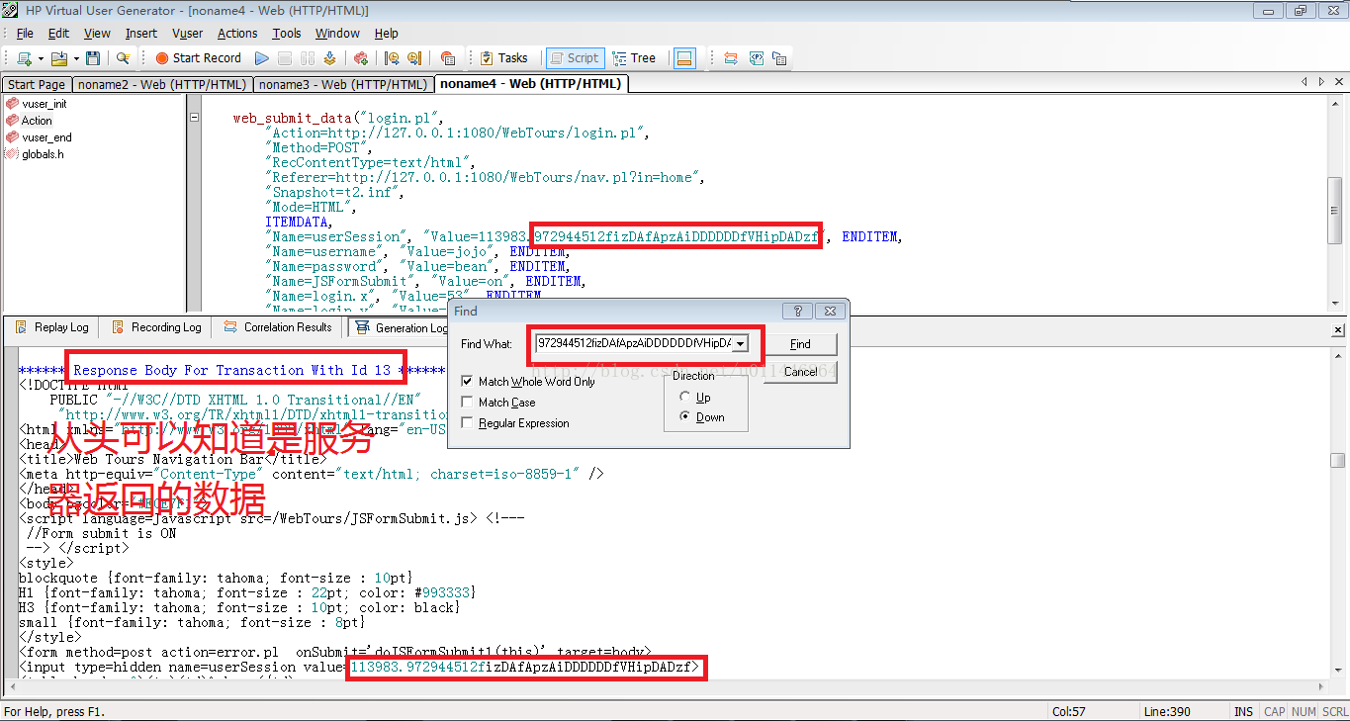Open the dropdown arrow beside New Script
1350x721 pixels.
[40, 58]
